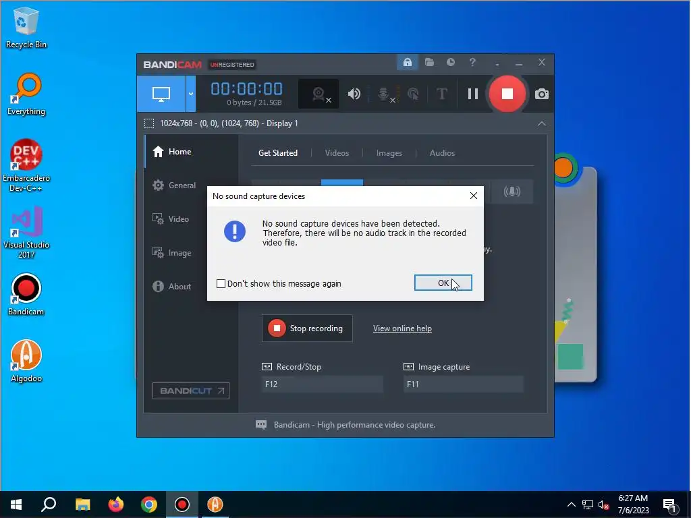Open General settings in sidebar
The height and width of the screenshot is (518, 691).
click(x=191, y=185)
